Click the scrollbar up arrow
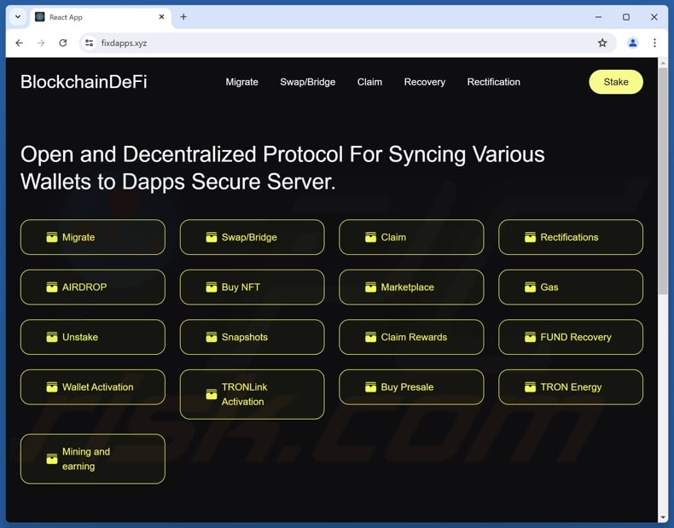Screen dimensions: 674x528 click(663, 63)
